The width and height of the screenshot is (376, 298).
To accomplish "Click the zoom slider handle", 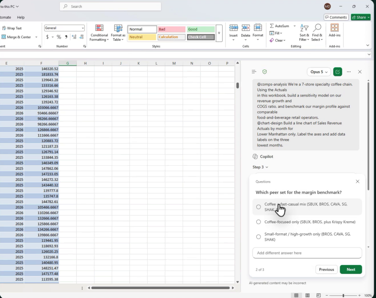I will (x=343, y=295).
